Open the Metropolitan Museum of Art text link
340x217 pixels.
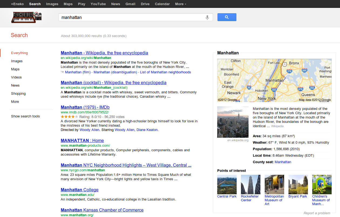tap(274, 200)
